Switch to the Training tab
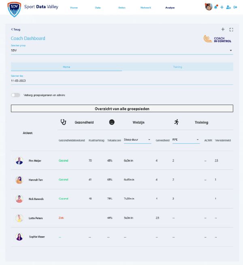Viewport: 243px width, 265px height. pos(177,67)
